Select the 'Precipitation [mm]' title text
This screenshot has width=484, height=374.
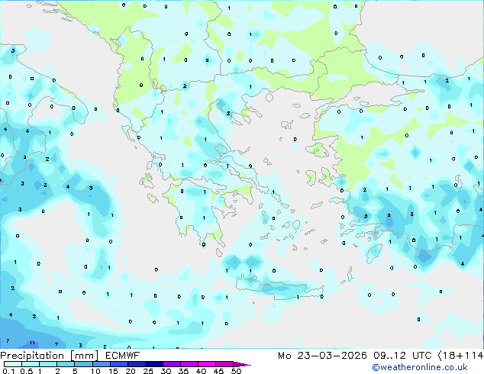point(50,356)
